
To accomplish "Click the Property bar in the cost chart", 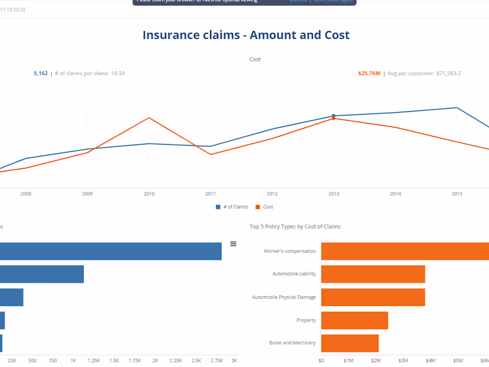I will [355, 320].
